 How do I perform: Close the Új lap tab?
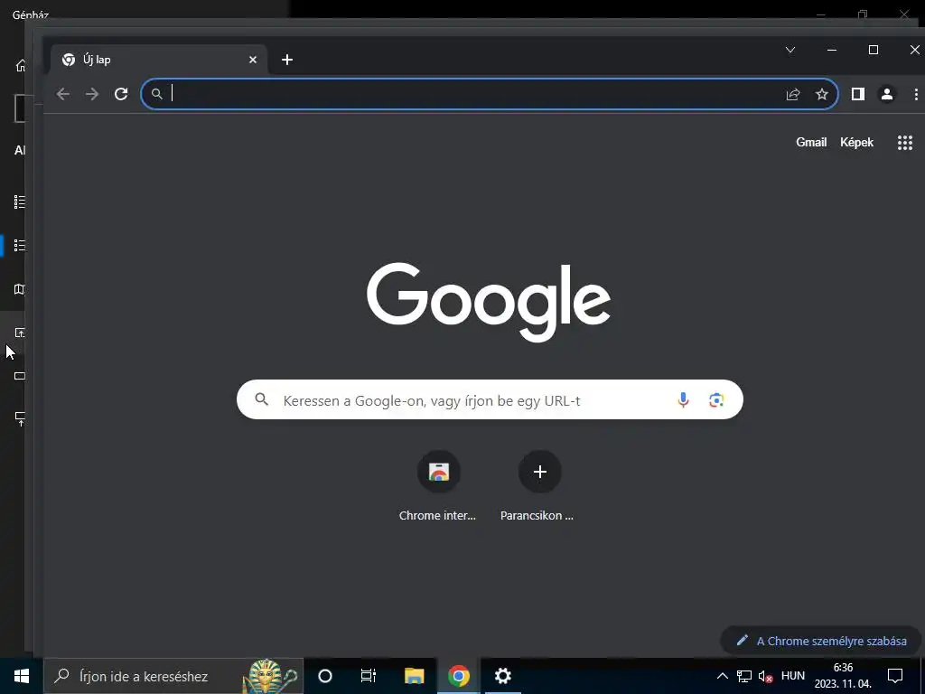(253, 60)
